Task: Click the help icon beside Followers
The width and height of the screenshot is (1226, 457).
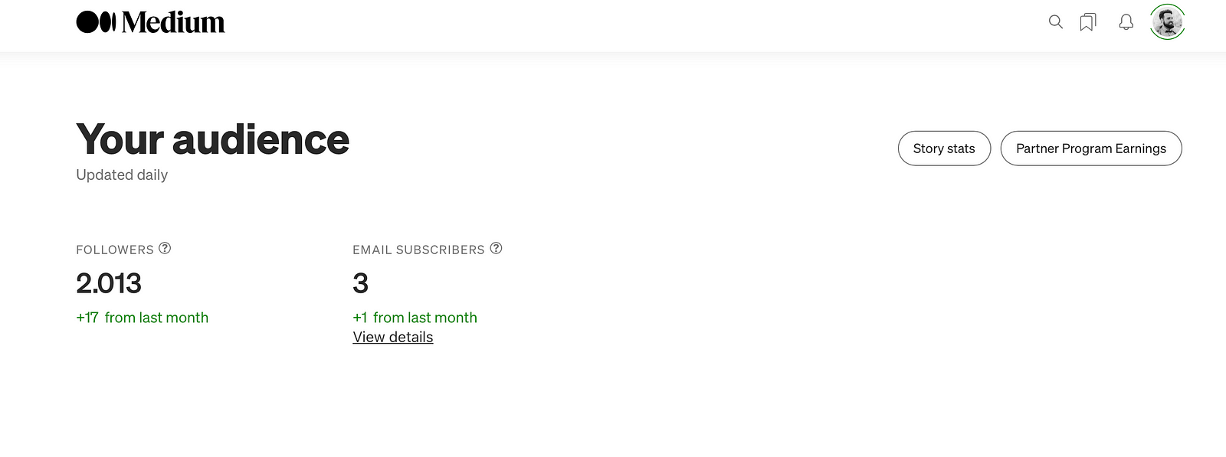Action: pos(165,249)
